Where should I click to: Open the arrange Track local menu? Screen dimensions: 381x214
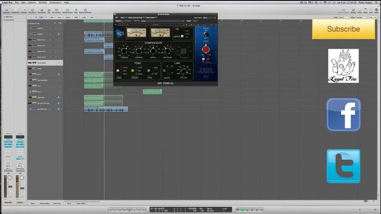pyautogui.click(x=60, y=17)
